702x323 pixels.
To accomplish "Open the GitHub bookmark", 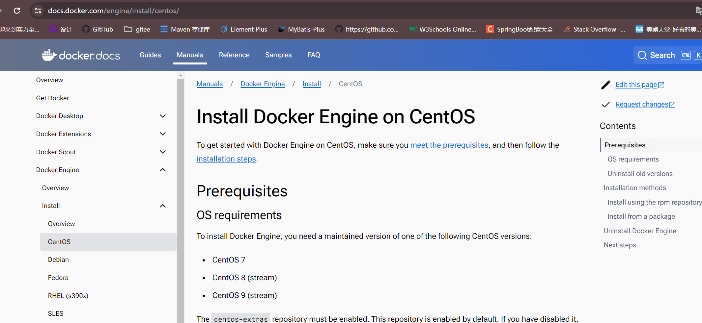I will tap(98, 29).
